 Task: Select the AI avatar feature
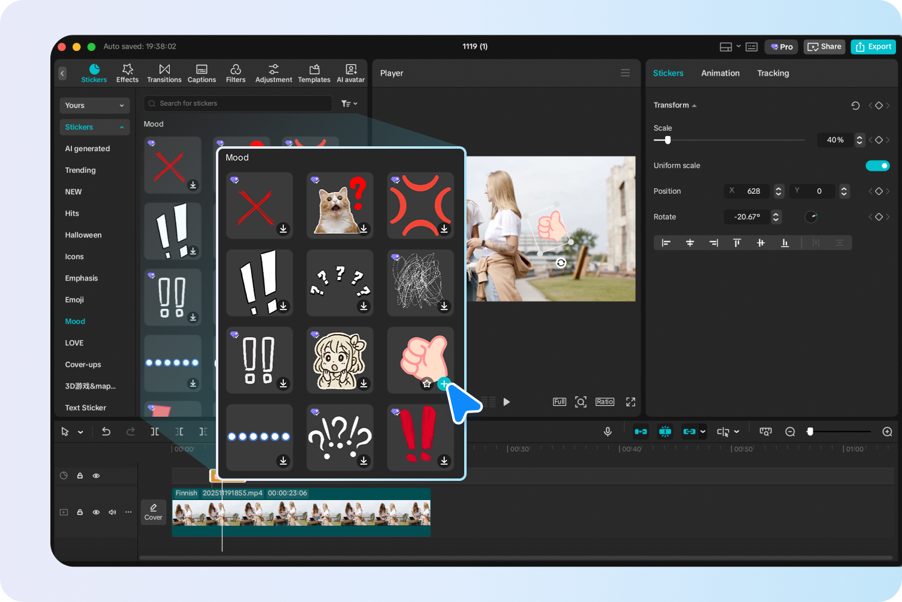(x=351, y=73)
